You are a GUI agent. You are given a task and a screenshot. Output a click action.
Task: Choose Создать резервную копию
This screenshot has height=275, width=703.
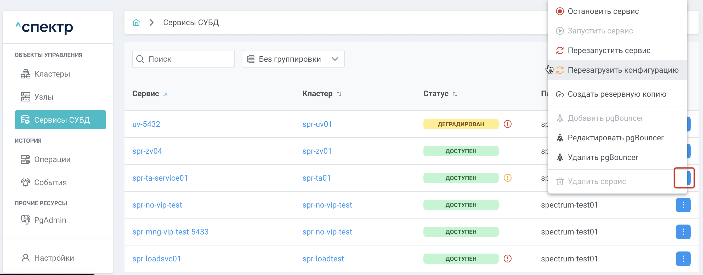(x=616, y=94)
